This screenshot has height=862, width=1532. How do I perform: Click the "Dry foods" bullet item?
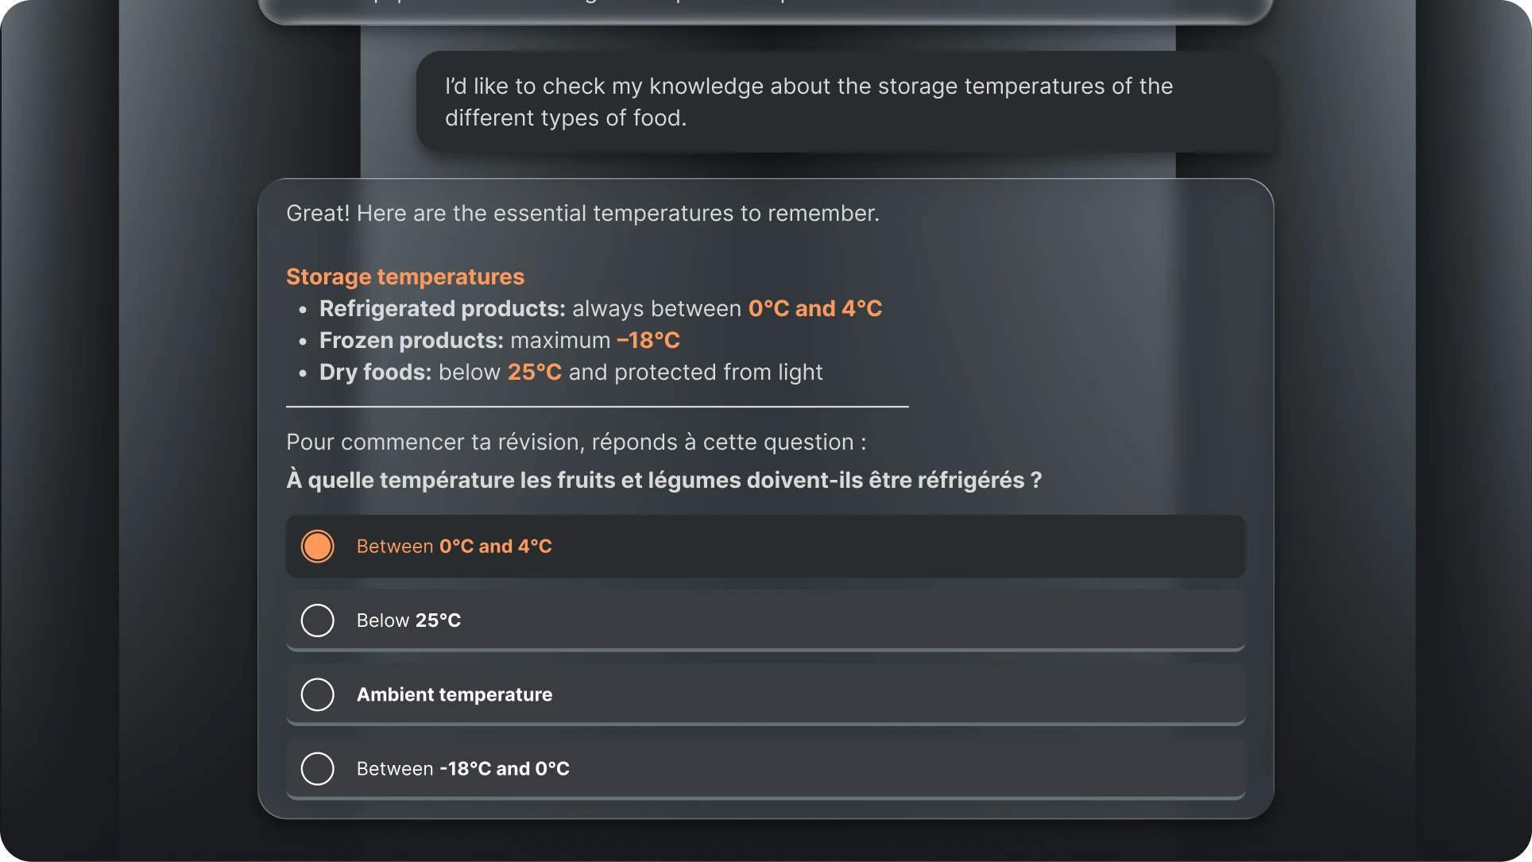[x=571, y=372]
